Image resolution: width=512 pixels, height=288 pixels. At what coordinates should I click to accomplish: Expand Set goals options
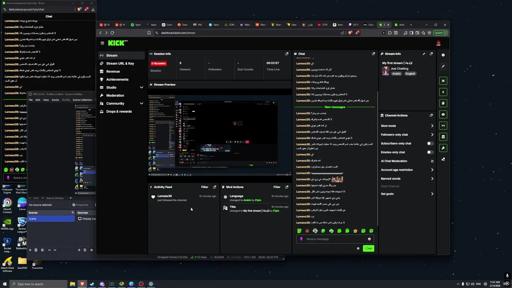tap(432, 194)
